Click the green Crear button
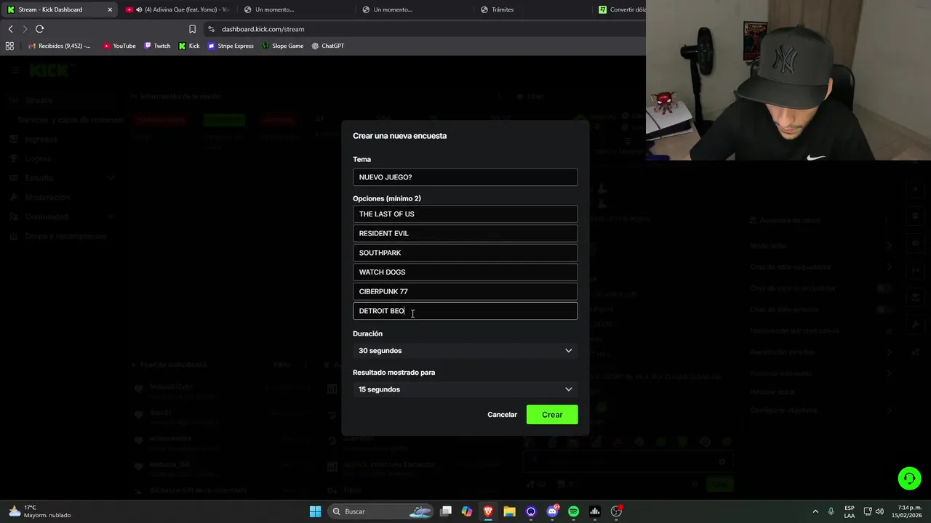 click(552, 415)
